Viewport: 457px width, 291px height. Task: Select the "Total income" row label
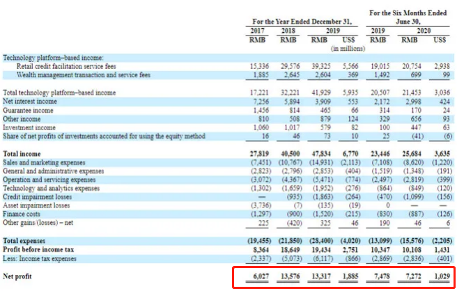pos(22,152)
